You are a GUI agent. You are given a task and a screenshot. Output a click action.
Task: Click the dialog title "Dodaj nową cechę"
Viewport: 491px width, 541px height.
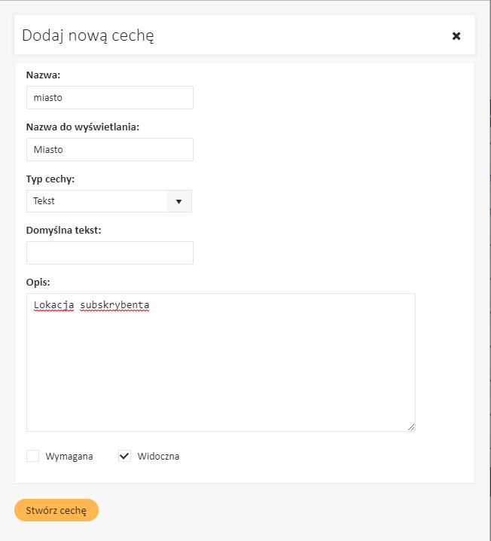pyautogui.click(x=88, y=35)
